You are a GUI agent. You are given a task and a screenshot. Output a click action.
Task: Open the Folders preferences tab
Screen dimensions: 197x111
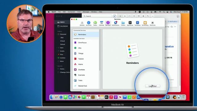coord(123,23)
